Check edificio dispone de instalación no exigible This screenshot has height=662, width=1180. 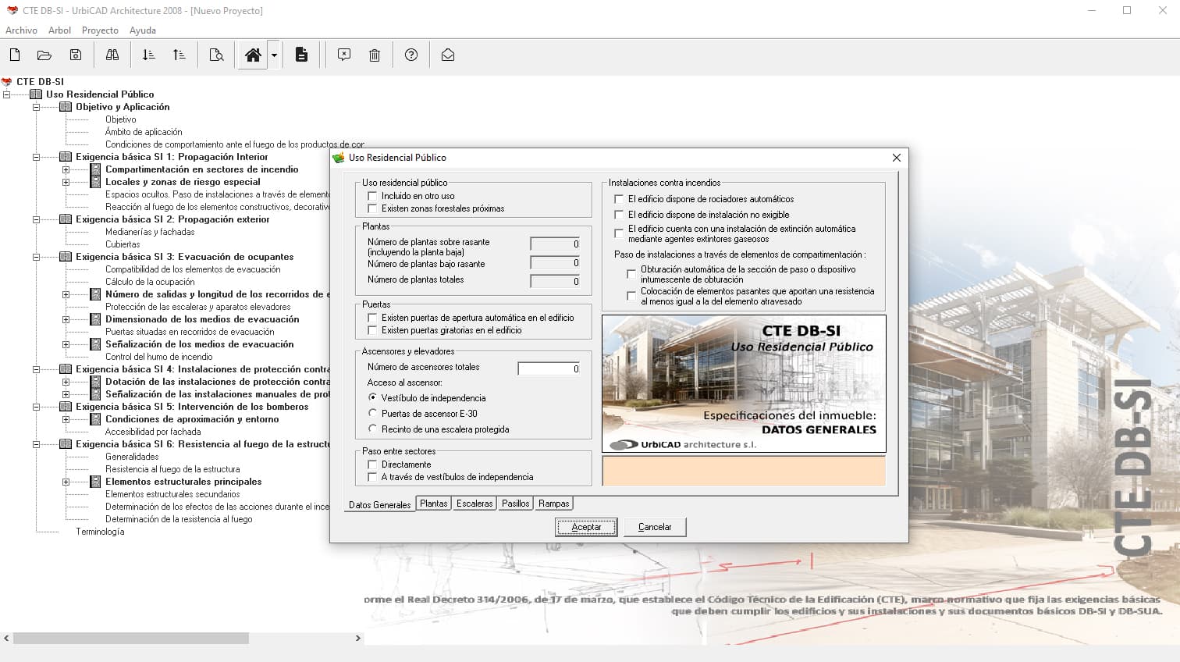(619, 215)
